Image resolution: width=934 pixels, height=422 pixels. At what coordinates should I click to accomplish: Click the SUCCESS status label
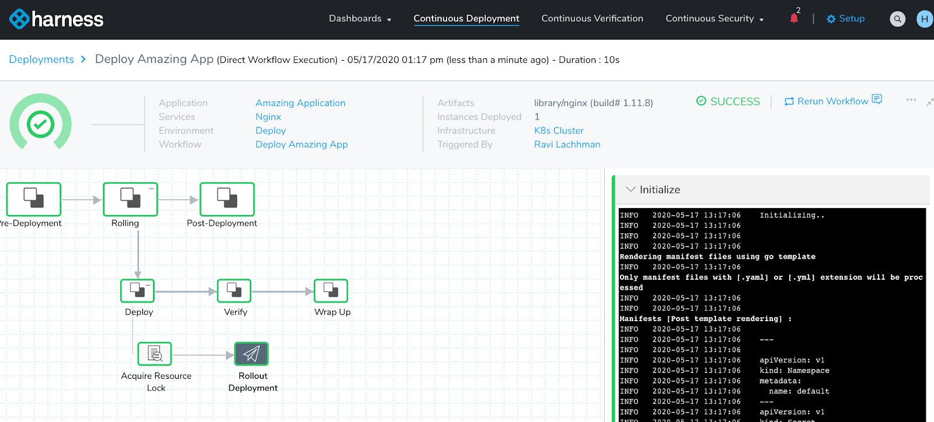pos(735,101)
